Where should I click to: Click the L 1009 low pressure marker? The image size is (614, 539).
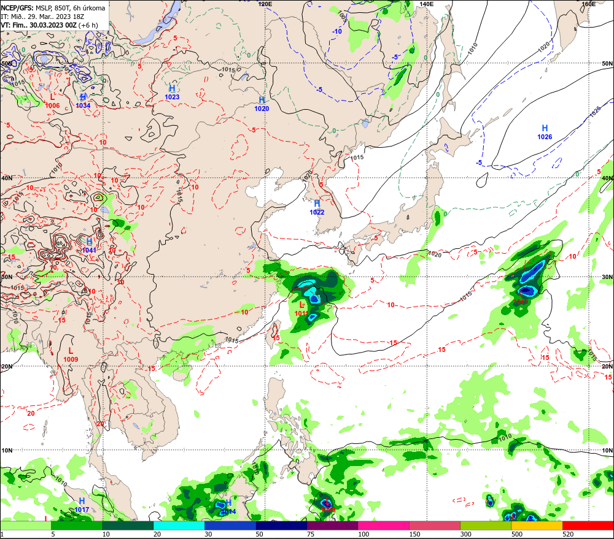coord(71,355)
